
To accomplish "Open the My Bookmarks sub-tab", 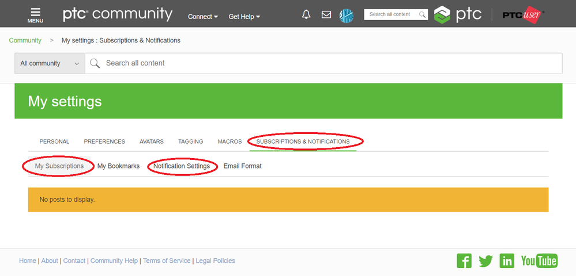I will point(118,166).
